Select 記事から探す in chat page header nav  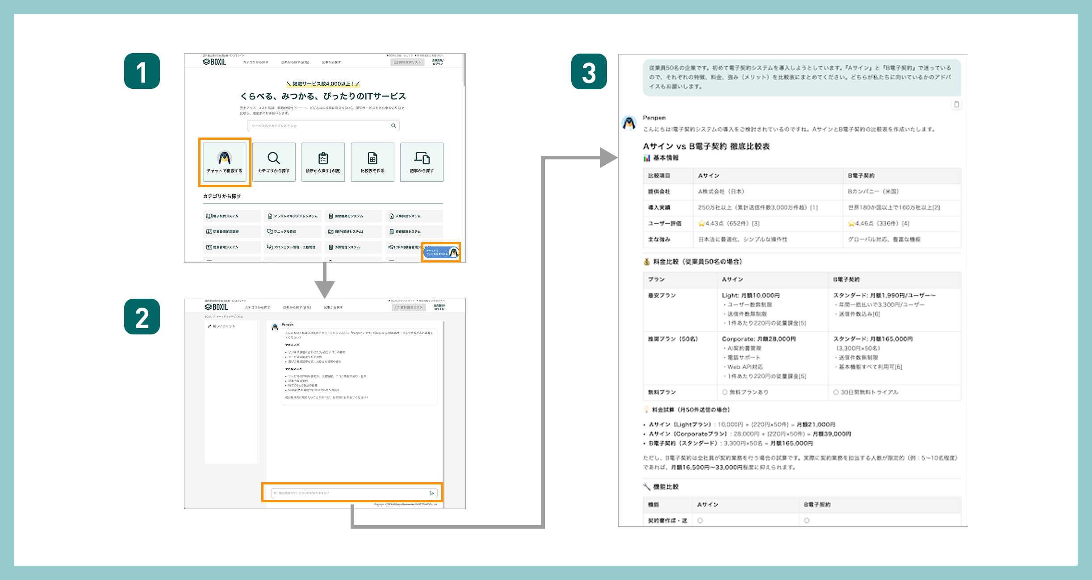(x=333, y=308)
